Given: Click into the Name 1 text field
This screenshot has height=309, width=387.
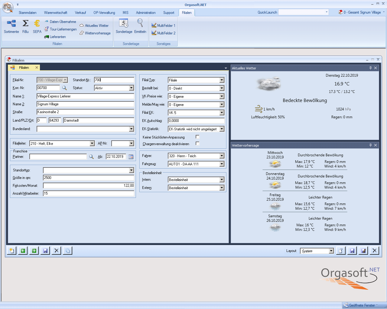Looking at the screenshot, I should [85, 96].
